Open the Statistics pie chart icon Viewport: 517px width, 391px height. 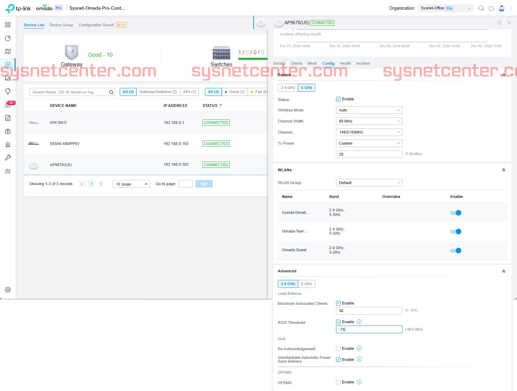pos(8,38)
